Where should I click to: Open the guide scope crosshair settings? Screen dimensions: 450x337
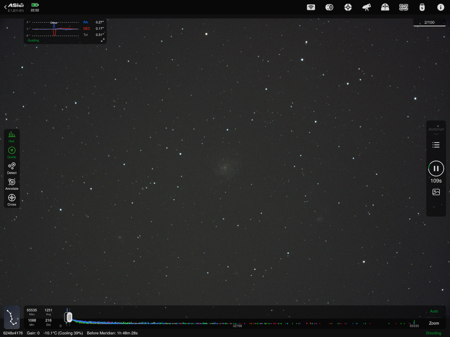tap(348, 7)
